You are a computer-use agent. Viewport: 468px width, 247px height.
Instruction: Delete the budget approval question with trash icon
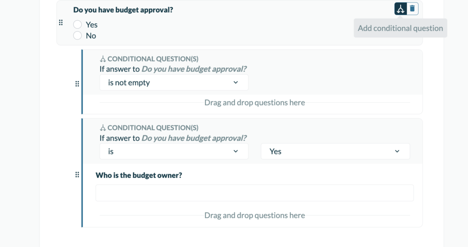coord(412,9)
